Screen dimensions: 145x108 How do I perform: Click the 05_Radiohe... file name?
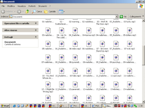[116, 35]
